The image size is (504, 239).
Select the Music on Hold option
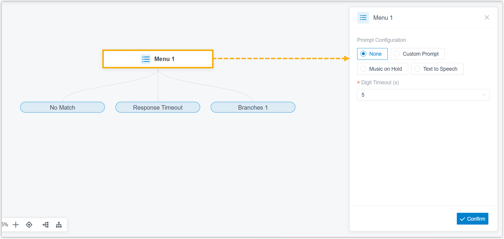coord(382,69)
